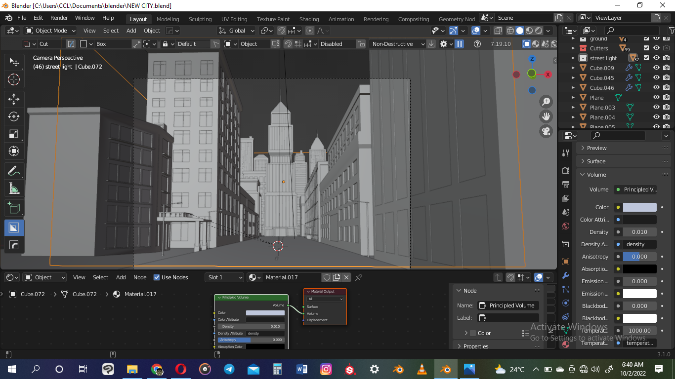Toggle visibility eye for Cutters collection
This screenshot has width=675, height=379.
click(656, 48)
